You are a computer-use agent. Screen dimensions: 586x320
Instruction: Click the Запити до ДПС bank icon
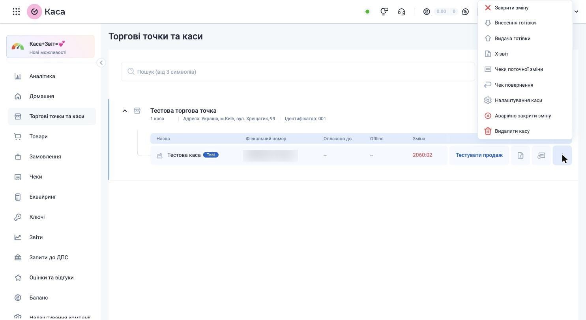(x=18, y=257)
